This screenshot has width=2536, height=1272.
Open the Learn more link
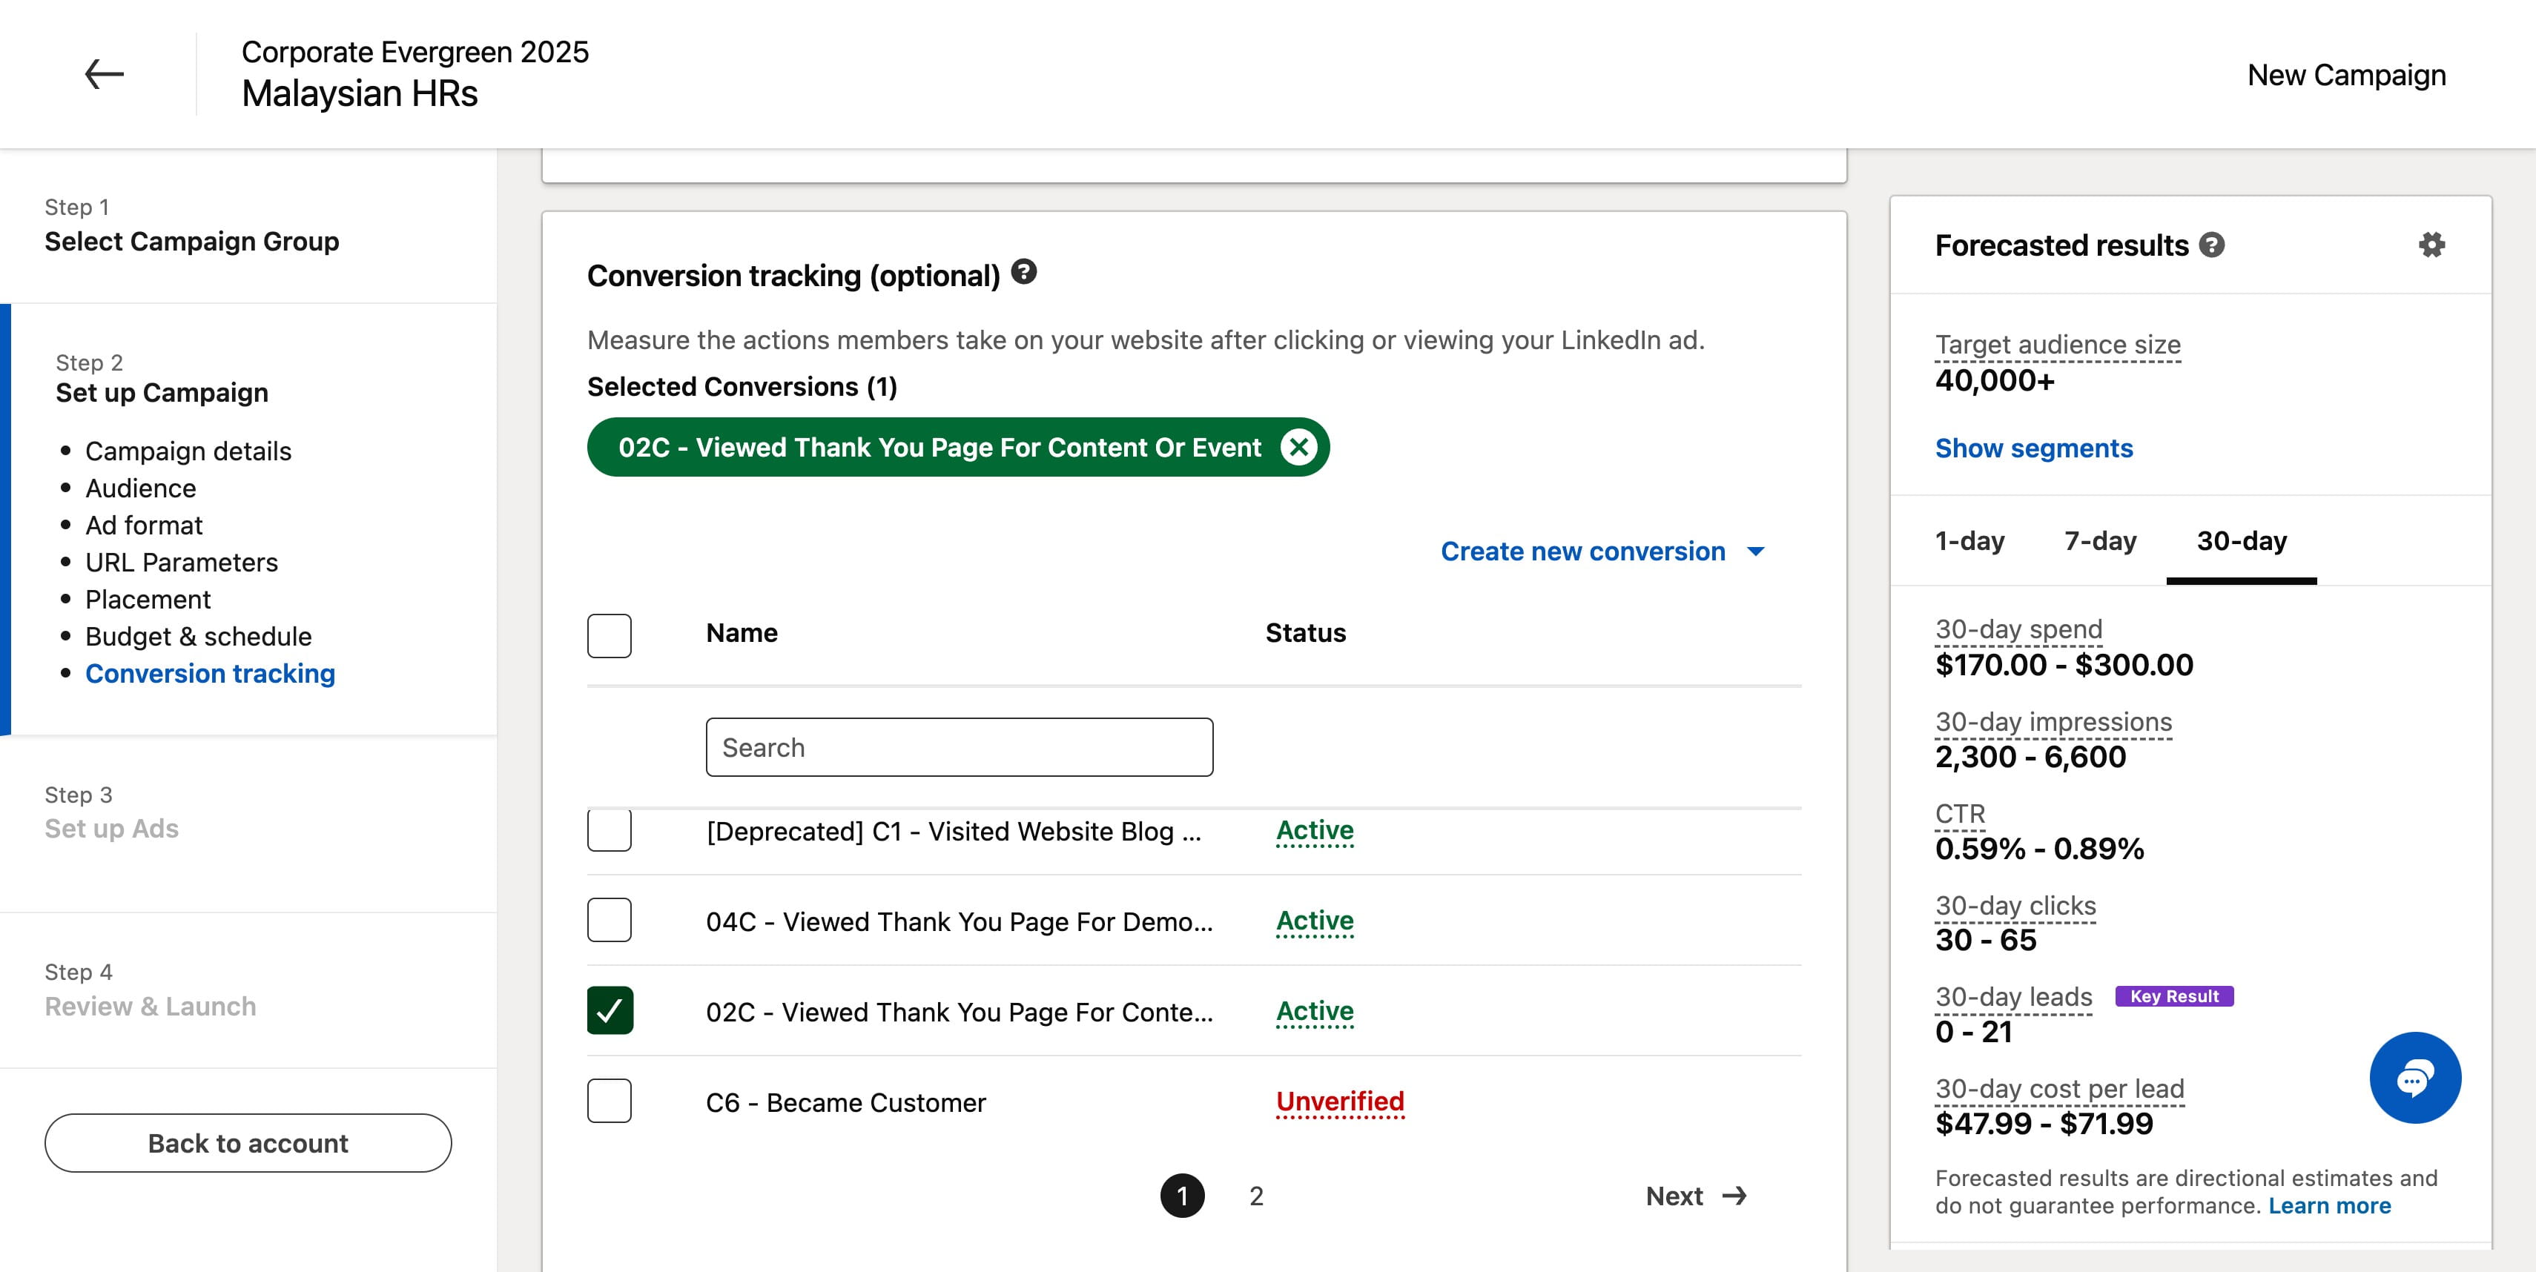[2329, 1206]
